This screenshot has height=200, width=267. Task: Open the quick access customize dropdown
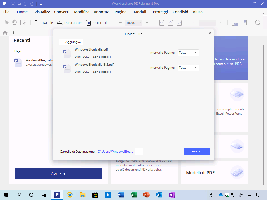point(41,4)
